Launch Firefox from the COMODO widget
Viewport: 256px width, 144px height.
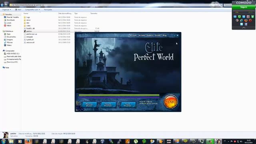pos(246,20)
